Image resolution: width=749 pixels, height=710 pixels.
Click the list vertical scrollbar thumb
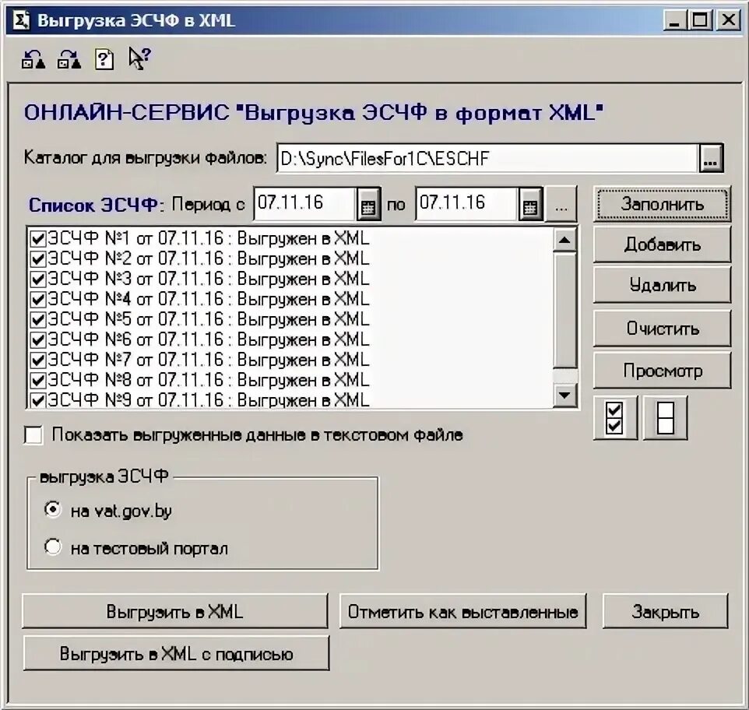[x=564, y=311]
